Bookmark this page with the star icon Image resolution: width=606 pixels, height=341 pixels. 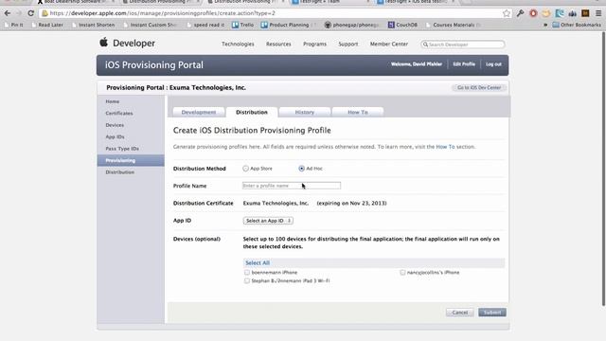click(x=507, y=13)
